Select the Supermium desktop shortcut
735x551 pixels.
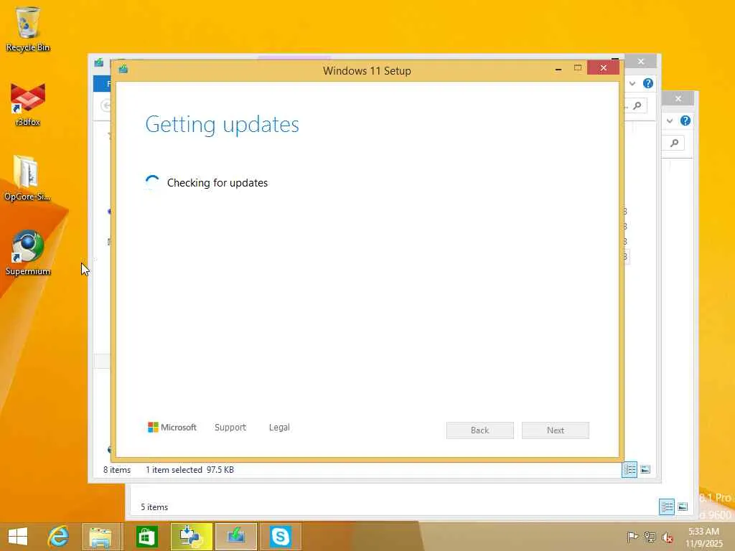[28, 253]
